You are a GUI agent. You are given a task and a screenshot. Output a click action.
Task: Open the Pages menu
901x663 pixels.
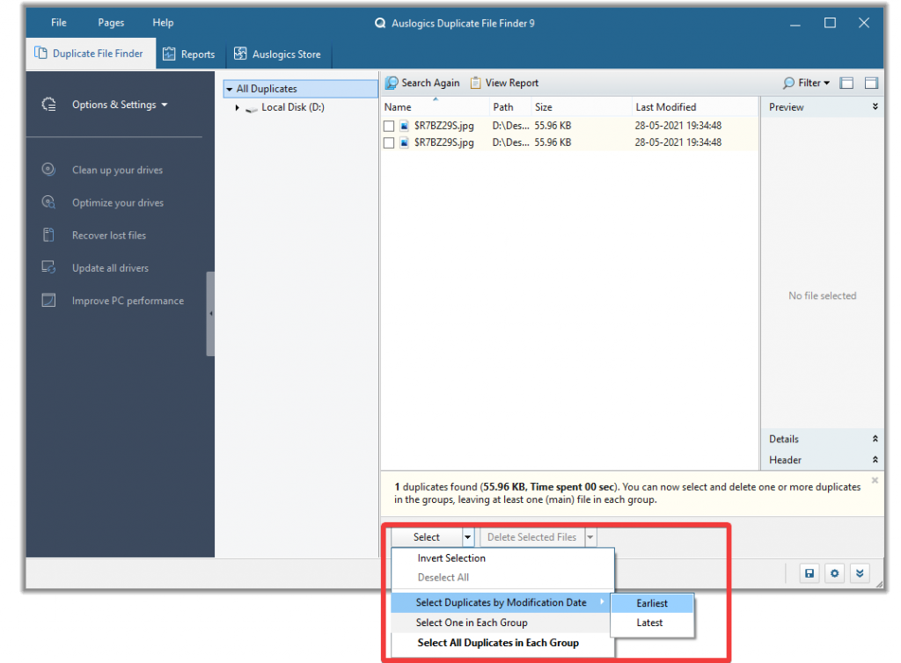pos(111,23)
